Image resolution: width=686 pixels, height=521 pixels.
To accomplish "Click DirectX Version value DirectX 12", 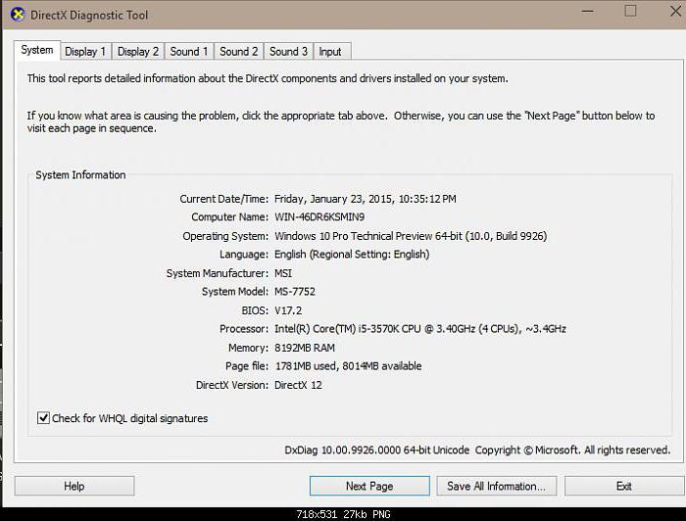I will 298,385.
